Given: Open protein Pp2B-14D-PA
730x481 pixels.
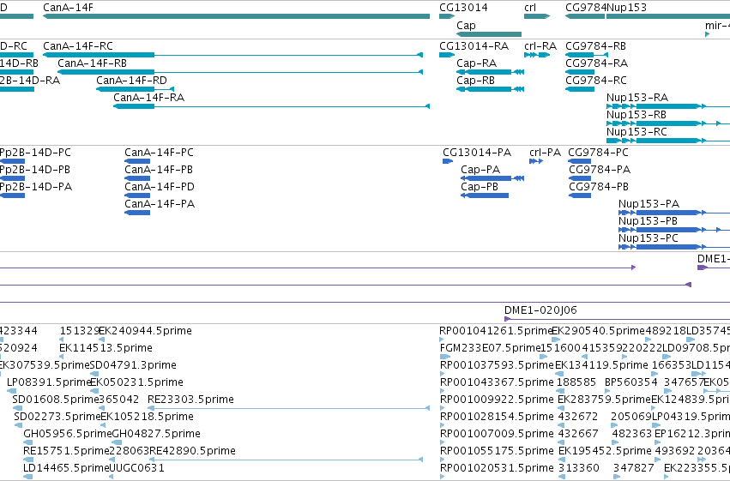Looking at the screenshot, I should click(x=36, y=187).
